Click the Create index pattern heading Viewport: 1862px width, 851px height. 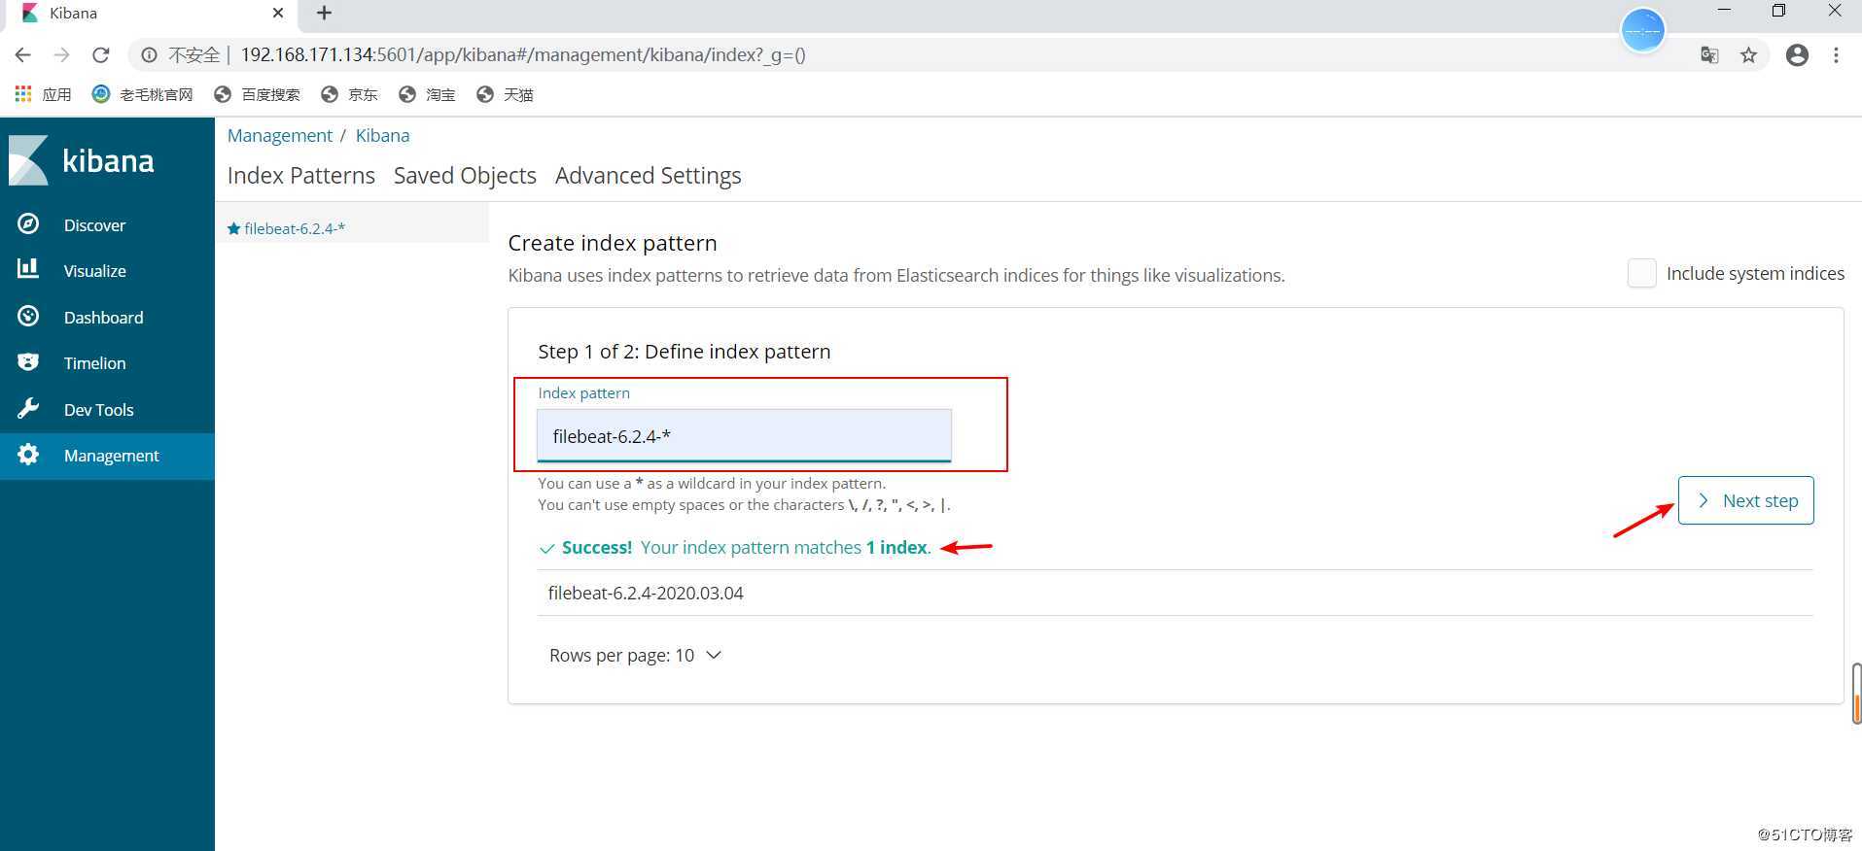pos(613,243)
